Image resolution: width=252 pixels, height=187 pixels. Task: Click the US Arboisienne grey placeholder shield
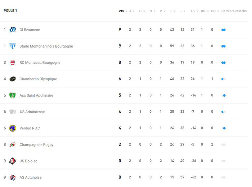click(13, 112)
